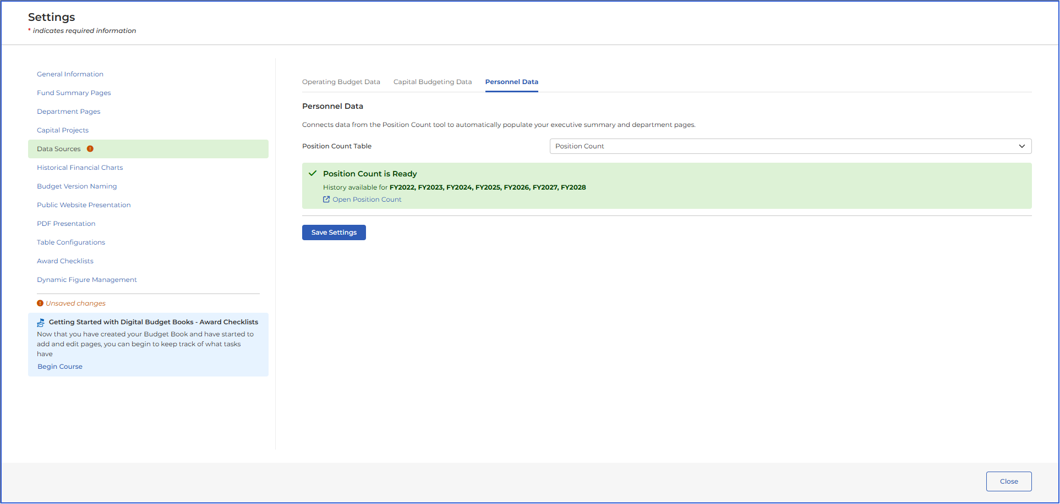Click the Close button
Image resolution: width=1060 pixels, height=504 pixels.
[1009, 481]
